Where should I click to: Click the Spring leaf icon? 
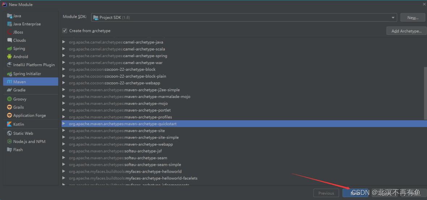(x=9, y=48)
